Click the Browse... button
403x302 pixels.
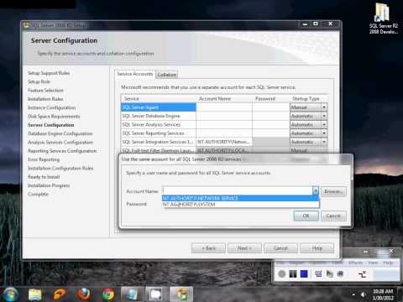333,191
